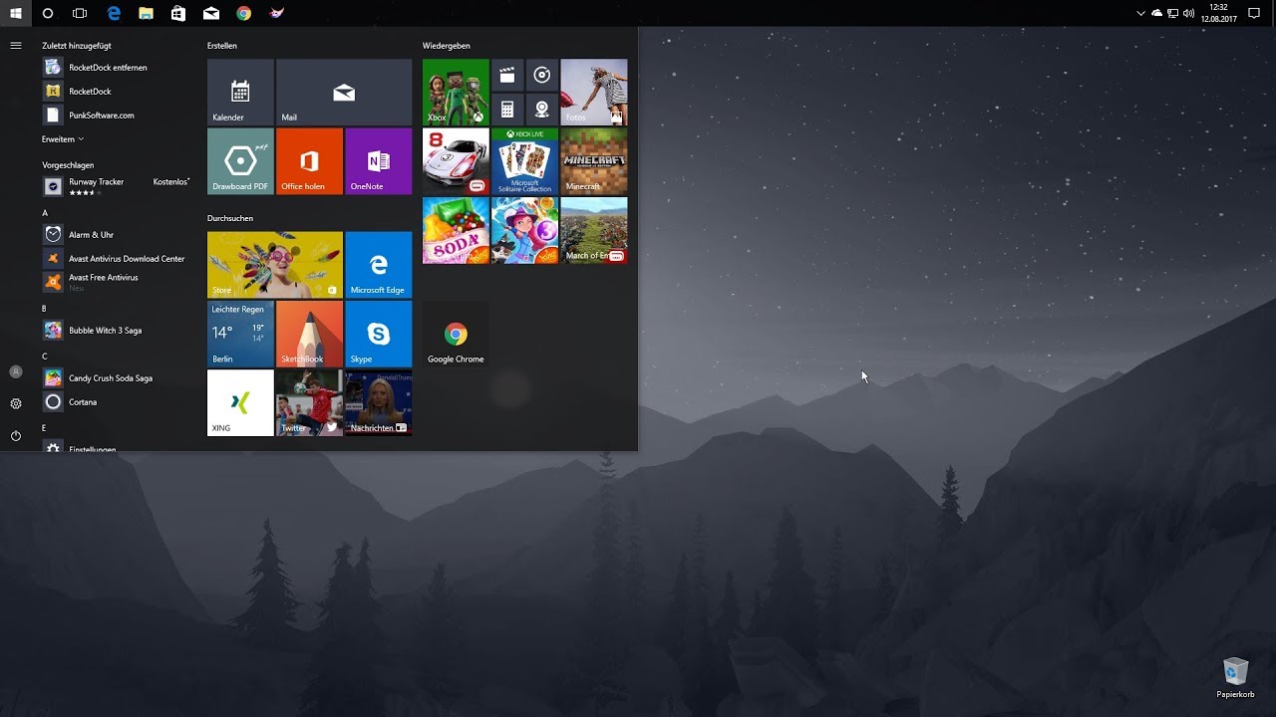Open the Bubble Witch 3 Saga tile
1276x717 pixels.
click(524, 230)
